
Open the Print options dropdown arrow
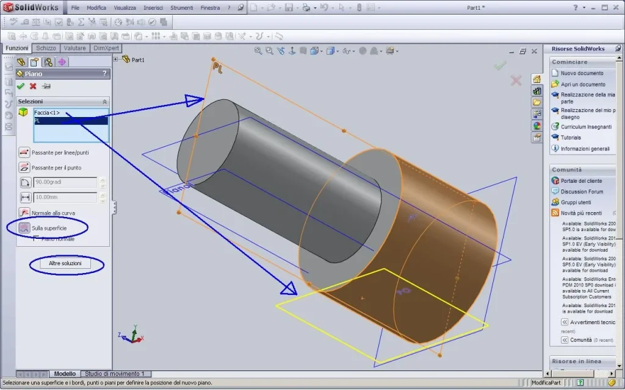pyautogui.click(x=315, y=8)
